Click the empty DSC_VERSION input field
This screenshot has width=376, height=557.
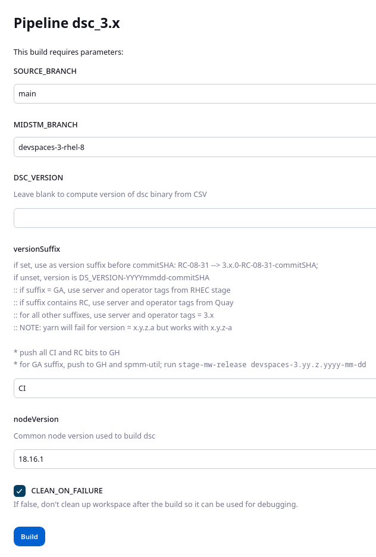195,218
